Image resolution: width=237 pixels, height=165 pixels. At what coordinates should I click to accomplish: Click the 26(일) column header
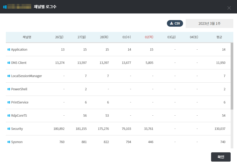(x=59, y=37)
